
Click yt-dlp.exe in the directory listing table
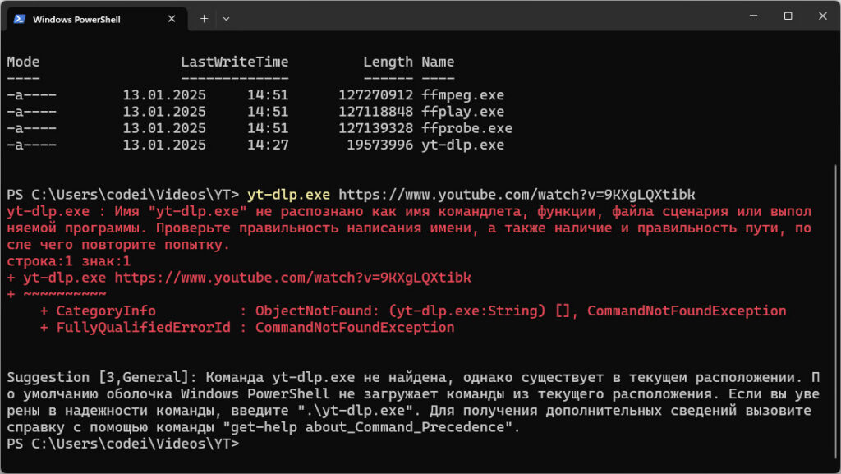[x=462, y=145]
